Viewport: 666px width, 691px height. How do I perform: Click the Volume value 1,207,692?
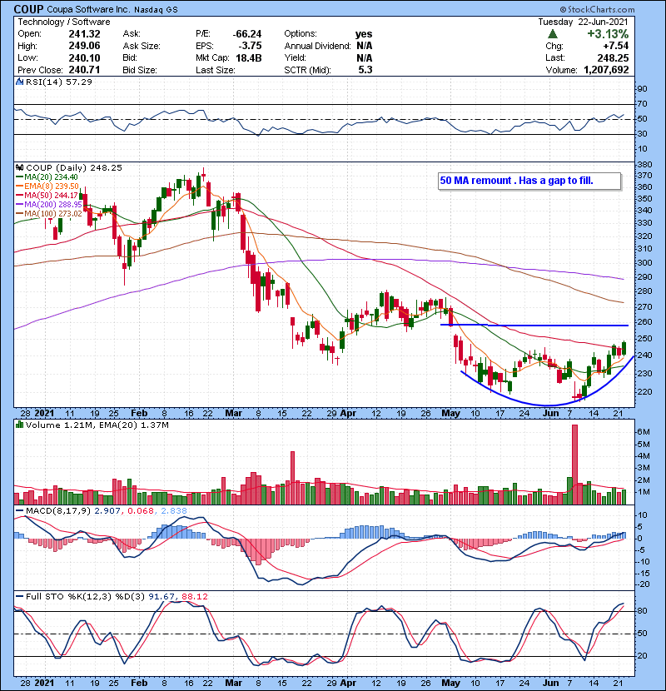click(606, 70)
